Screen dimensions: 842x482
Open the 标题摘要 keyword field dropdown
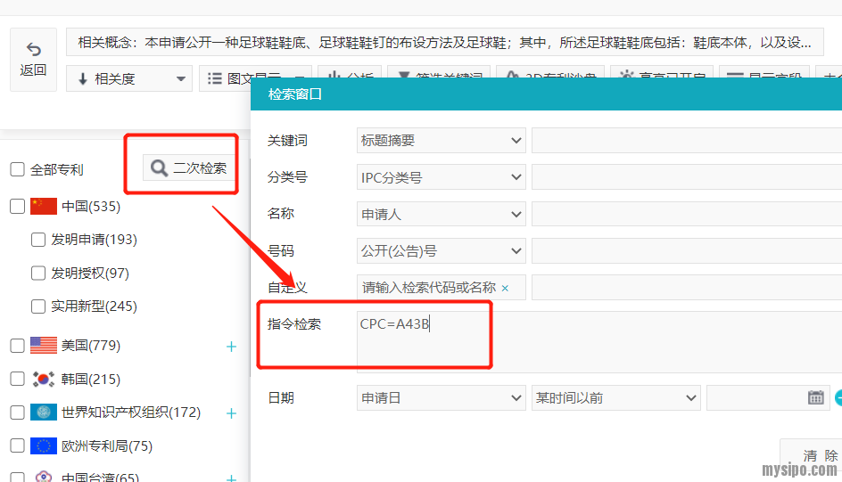441,141
